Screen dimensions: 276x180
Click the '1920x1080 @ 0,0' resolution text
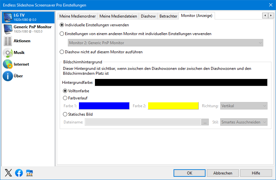coord(25,20)
